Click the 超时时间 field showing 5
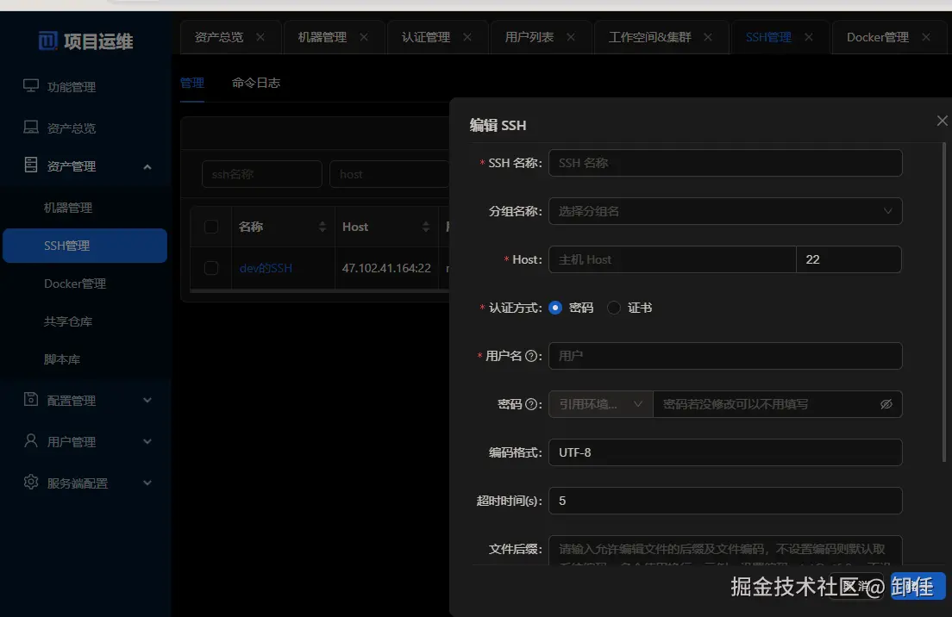The height and width of the screenshot is (617, 952). (x=725, y=501)
